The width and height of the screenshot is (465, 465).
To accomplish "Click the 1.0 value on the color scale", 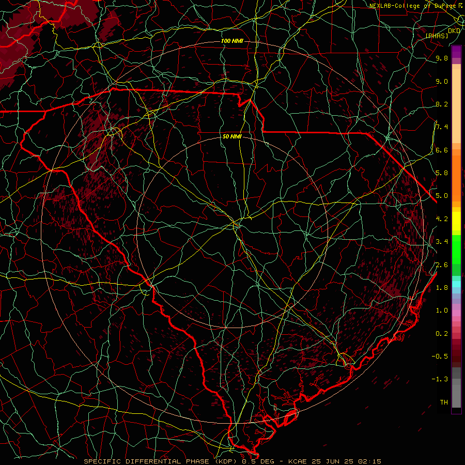I will (442, 311).
